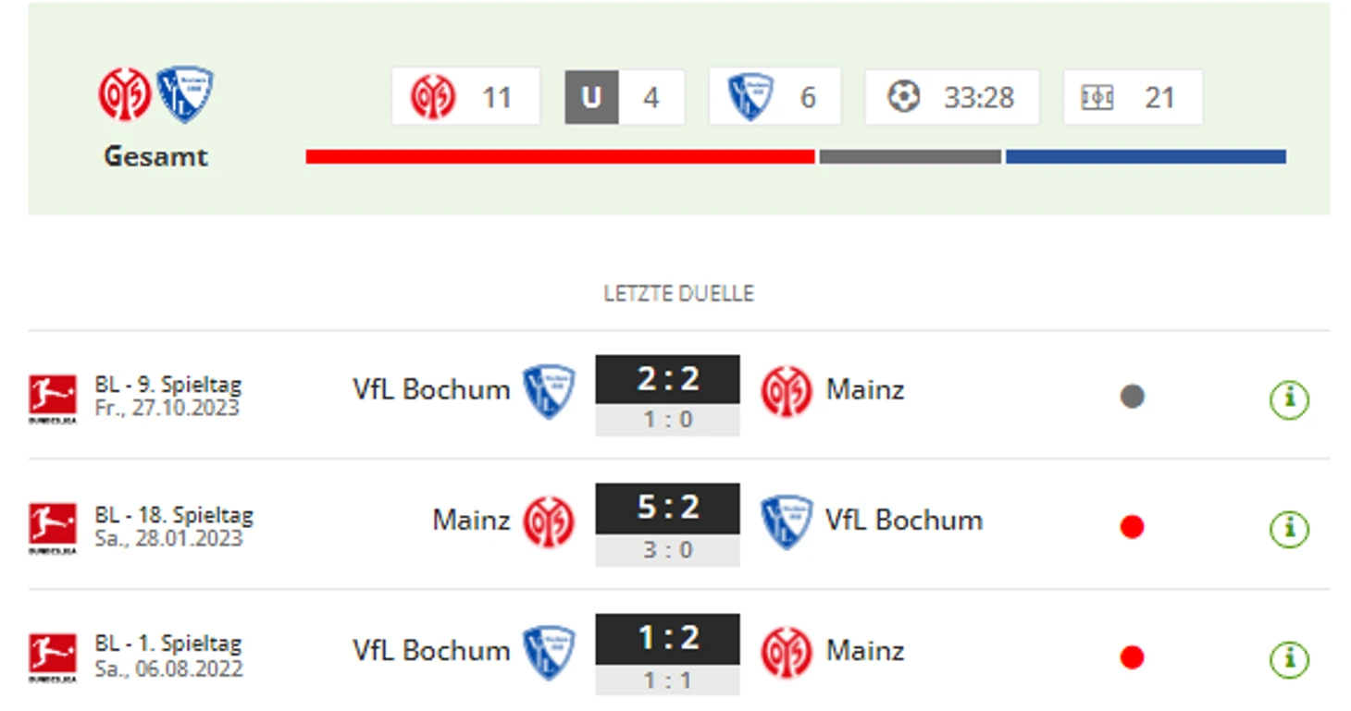Screen dimensions: 1351x711
Task: Open info icon for 27.10.2023 match
Action: pos(1289,399)
